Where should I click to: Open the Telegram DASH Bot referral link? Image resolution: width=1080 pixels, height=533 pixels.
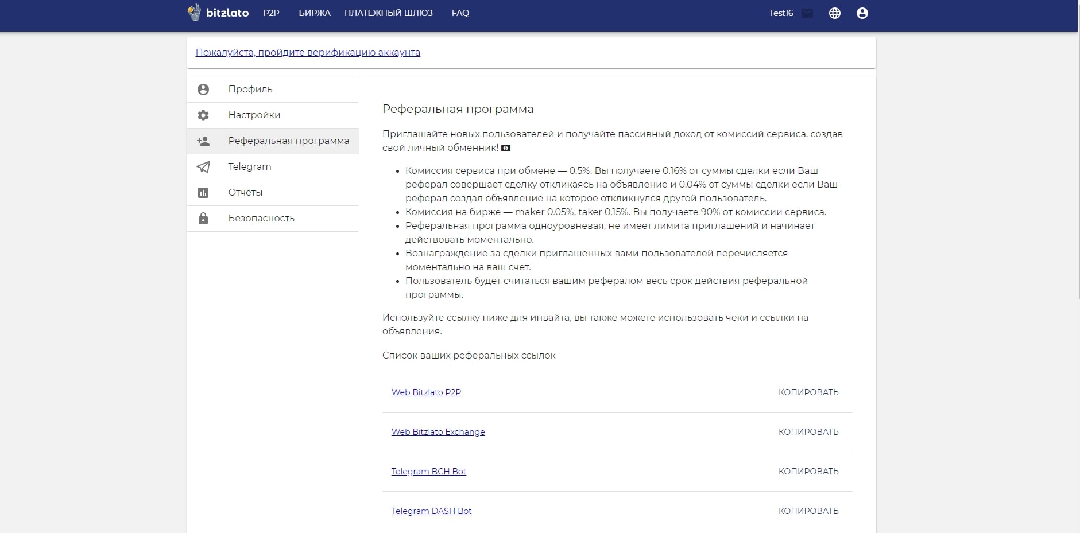[x=432, y=511]
